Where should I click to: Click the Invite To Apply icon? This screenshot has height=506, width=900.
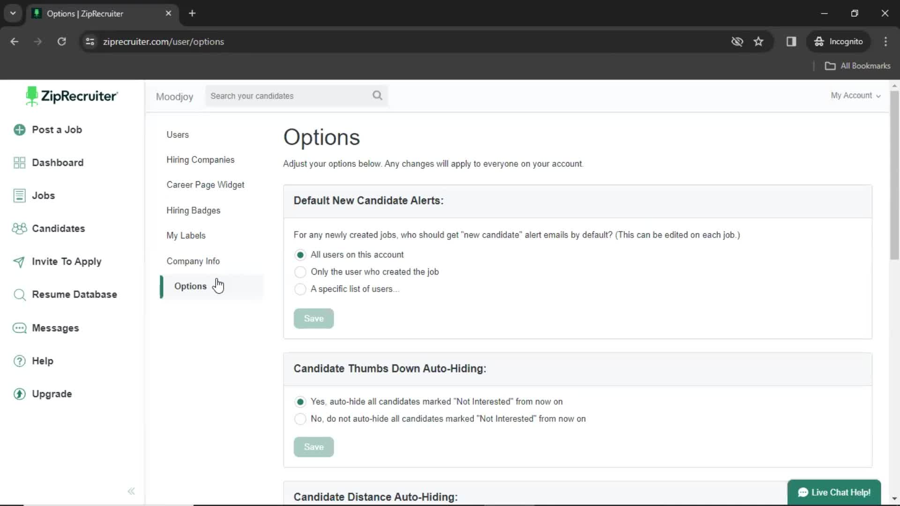[19, 261]
